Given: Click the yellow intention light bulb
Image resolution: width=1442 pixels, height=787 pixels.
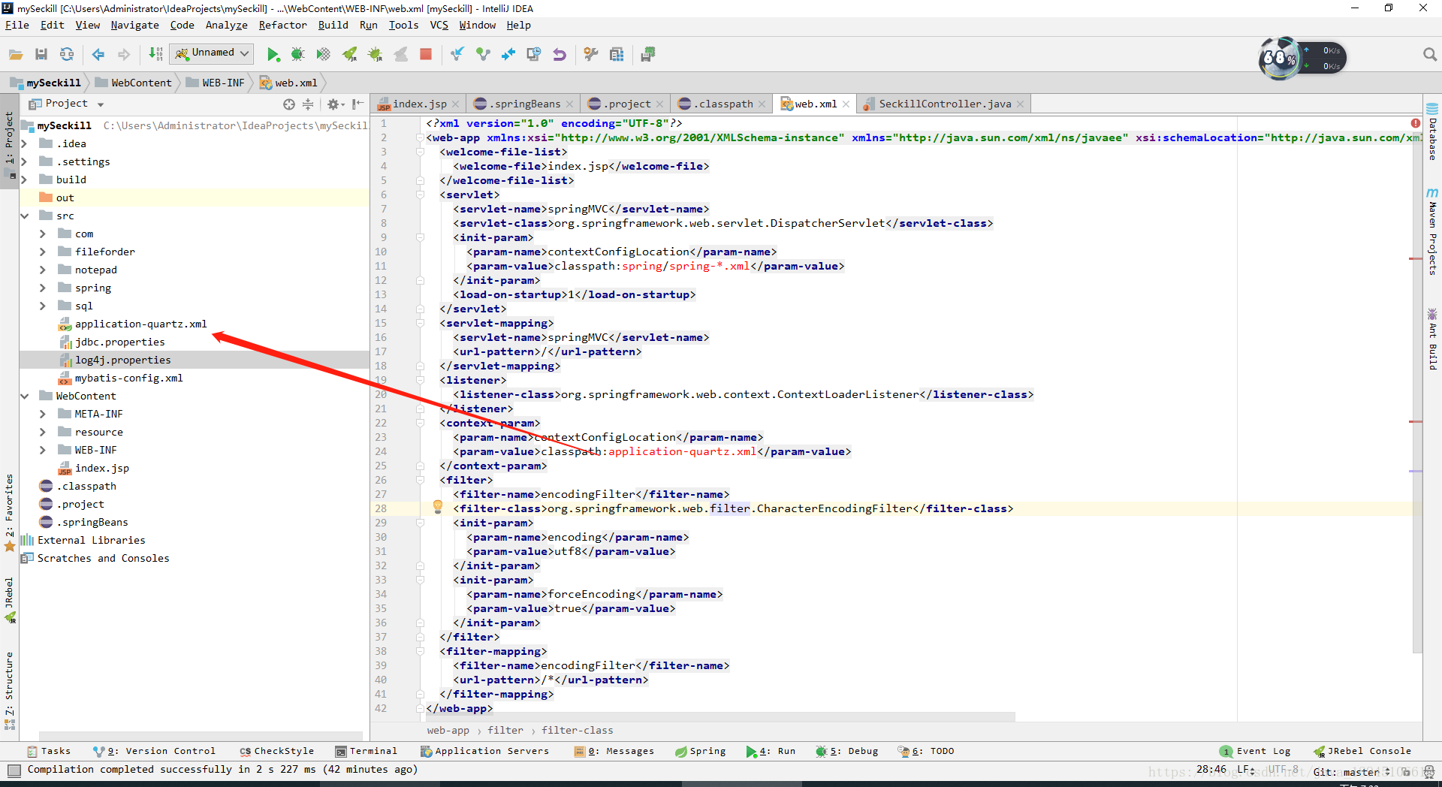Looking at the screenshot, I should click(x=438, y=507).
